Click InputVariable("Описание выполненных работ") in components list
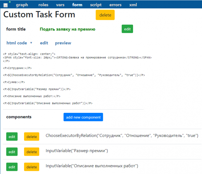Viewport: 202px width, 174px height. pyautogui.click(x=92, y=166)
